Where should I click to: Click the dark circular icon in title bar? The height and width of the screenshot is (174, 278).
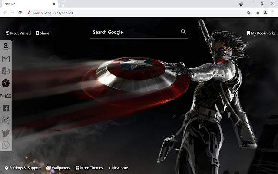(241, 4)
